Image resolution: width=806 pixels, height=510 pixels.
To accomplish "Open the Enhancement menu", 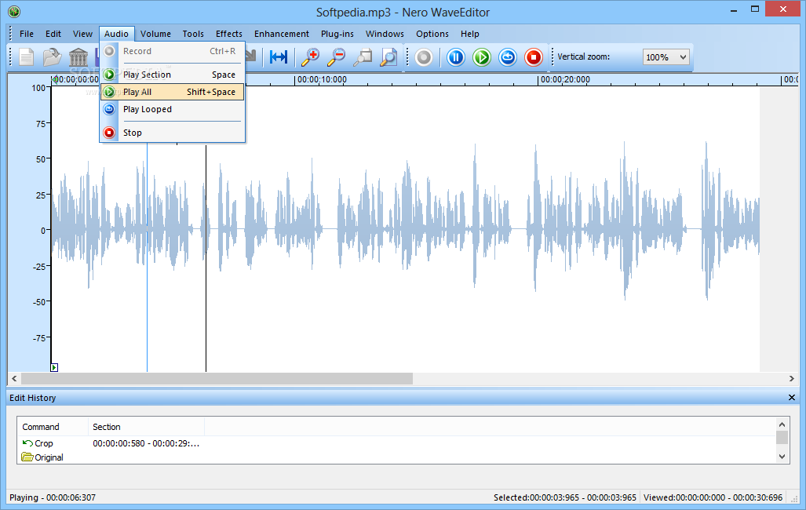I will 282,34.
